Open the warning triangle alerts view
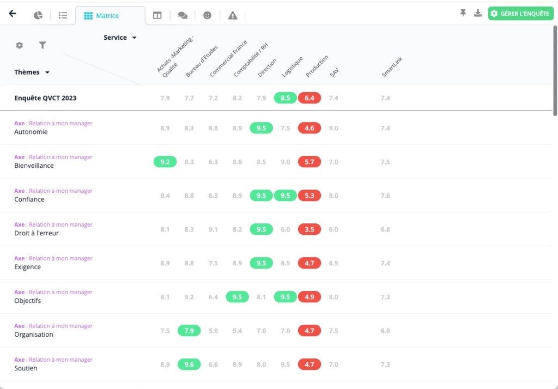 (x=233, y=16)
